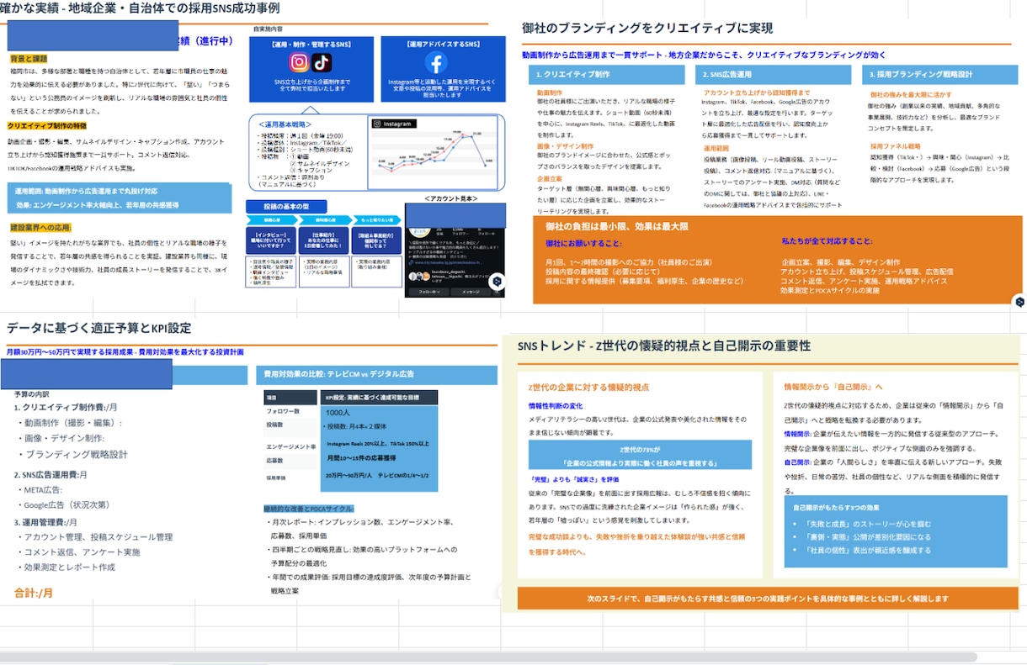Viewport: 1027px width, 665px height.
Task: Open the account sample profile screenshot
Action: click(x=455, y=251)
